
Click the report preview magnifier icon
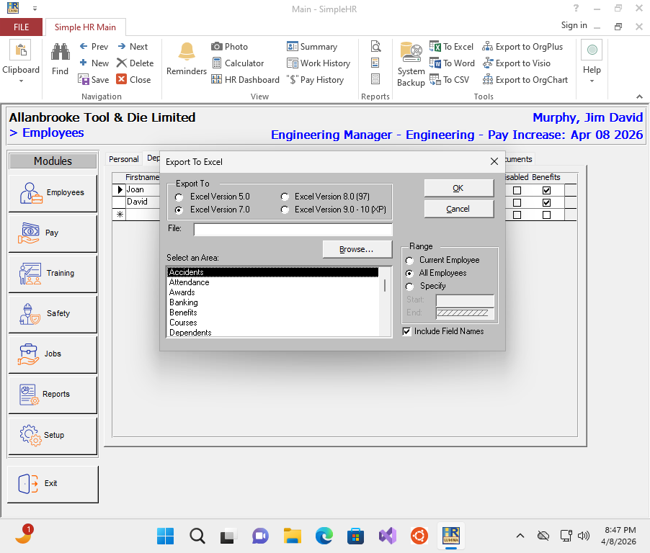(375, 46)
